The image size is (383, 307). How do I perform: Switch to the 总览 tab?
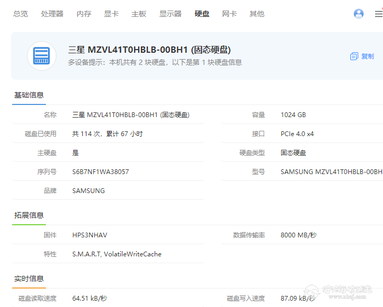[21, 14]
